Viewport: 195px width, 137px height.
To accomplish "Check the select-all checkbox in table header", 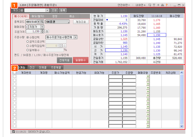I will click(15, 73).
